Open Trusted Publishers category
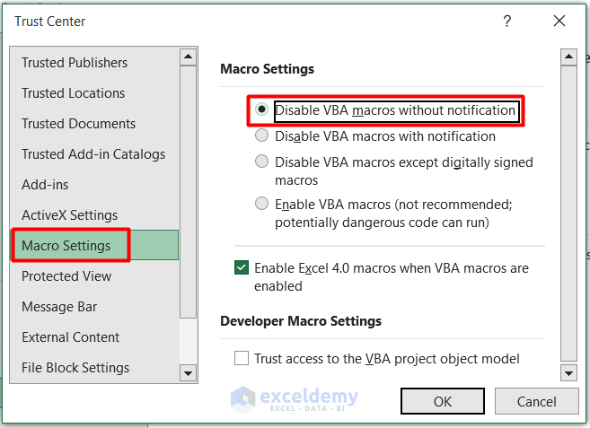Viewport: 590px width, 428px height. coord(75,63)
